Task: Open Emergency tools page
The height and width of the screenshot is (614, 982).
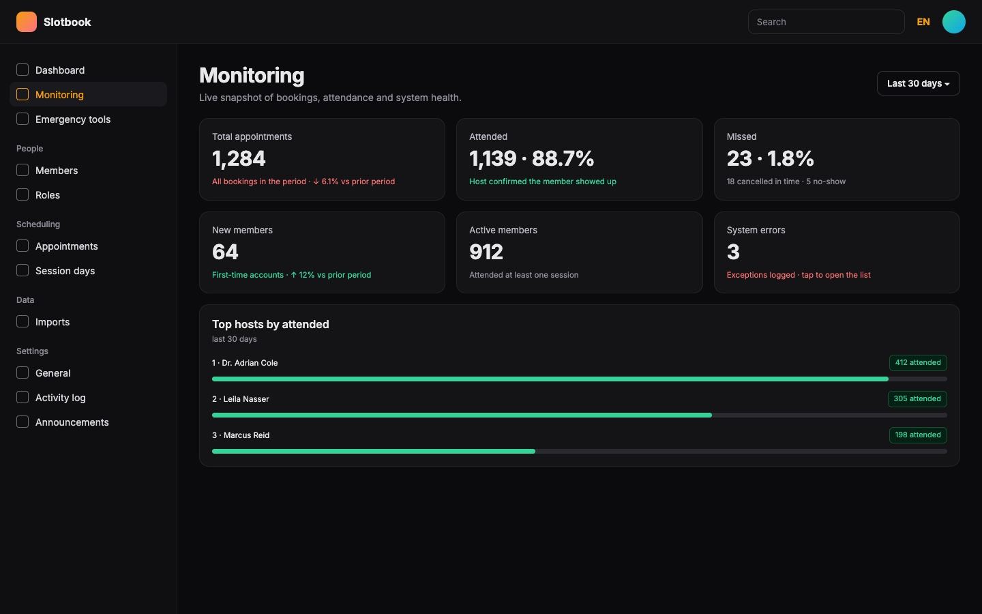Action: [88, 119]
